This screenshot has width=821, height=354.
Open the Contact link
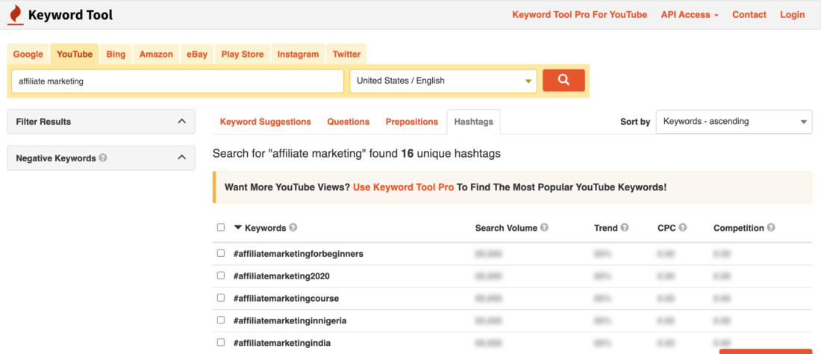tap(749, 15)
